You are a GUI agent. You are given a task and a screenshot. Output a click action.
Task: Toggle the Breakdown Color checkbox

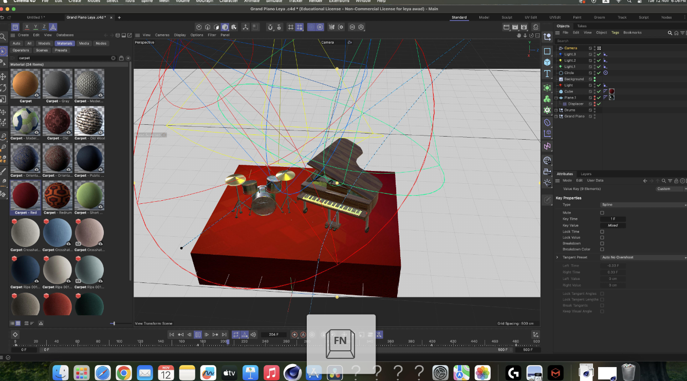click(602, 250)
